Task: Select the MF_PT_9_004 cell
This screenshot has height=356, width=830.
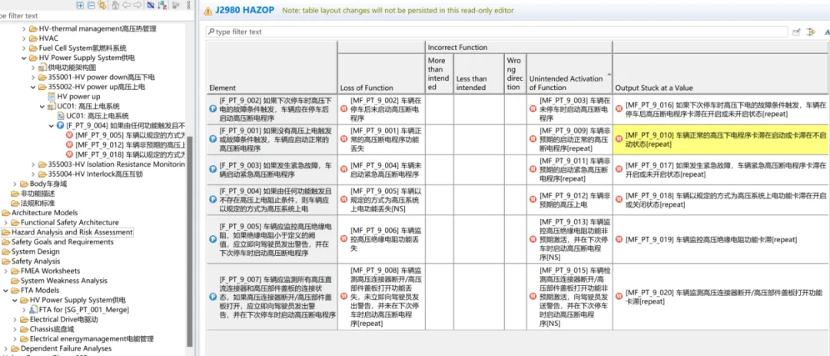Action: (x=381, y=169)
